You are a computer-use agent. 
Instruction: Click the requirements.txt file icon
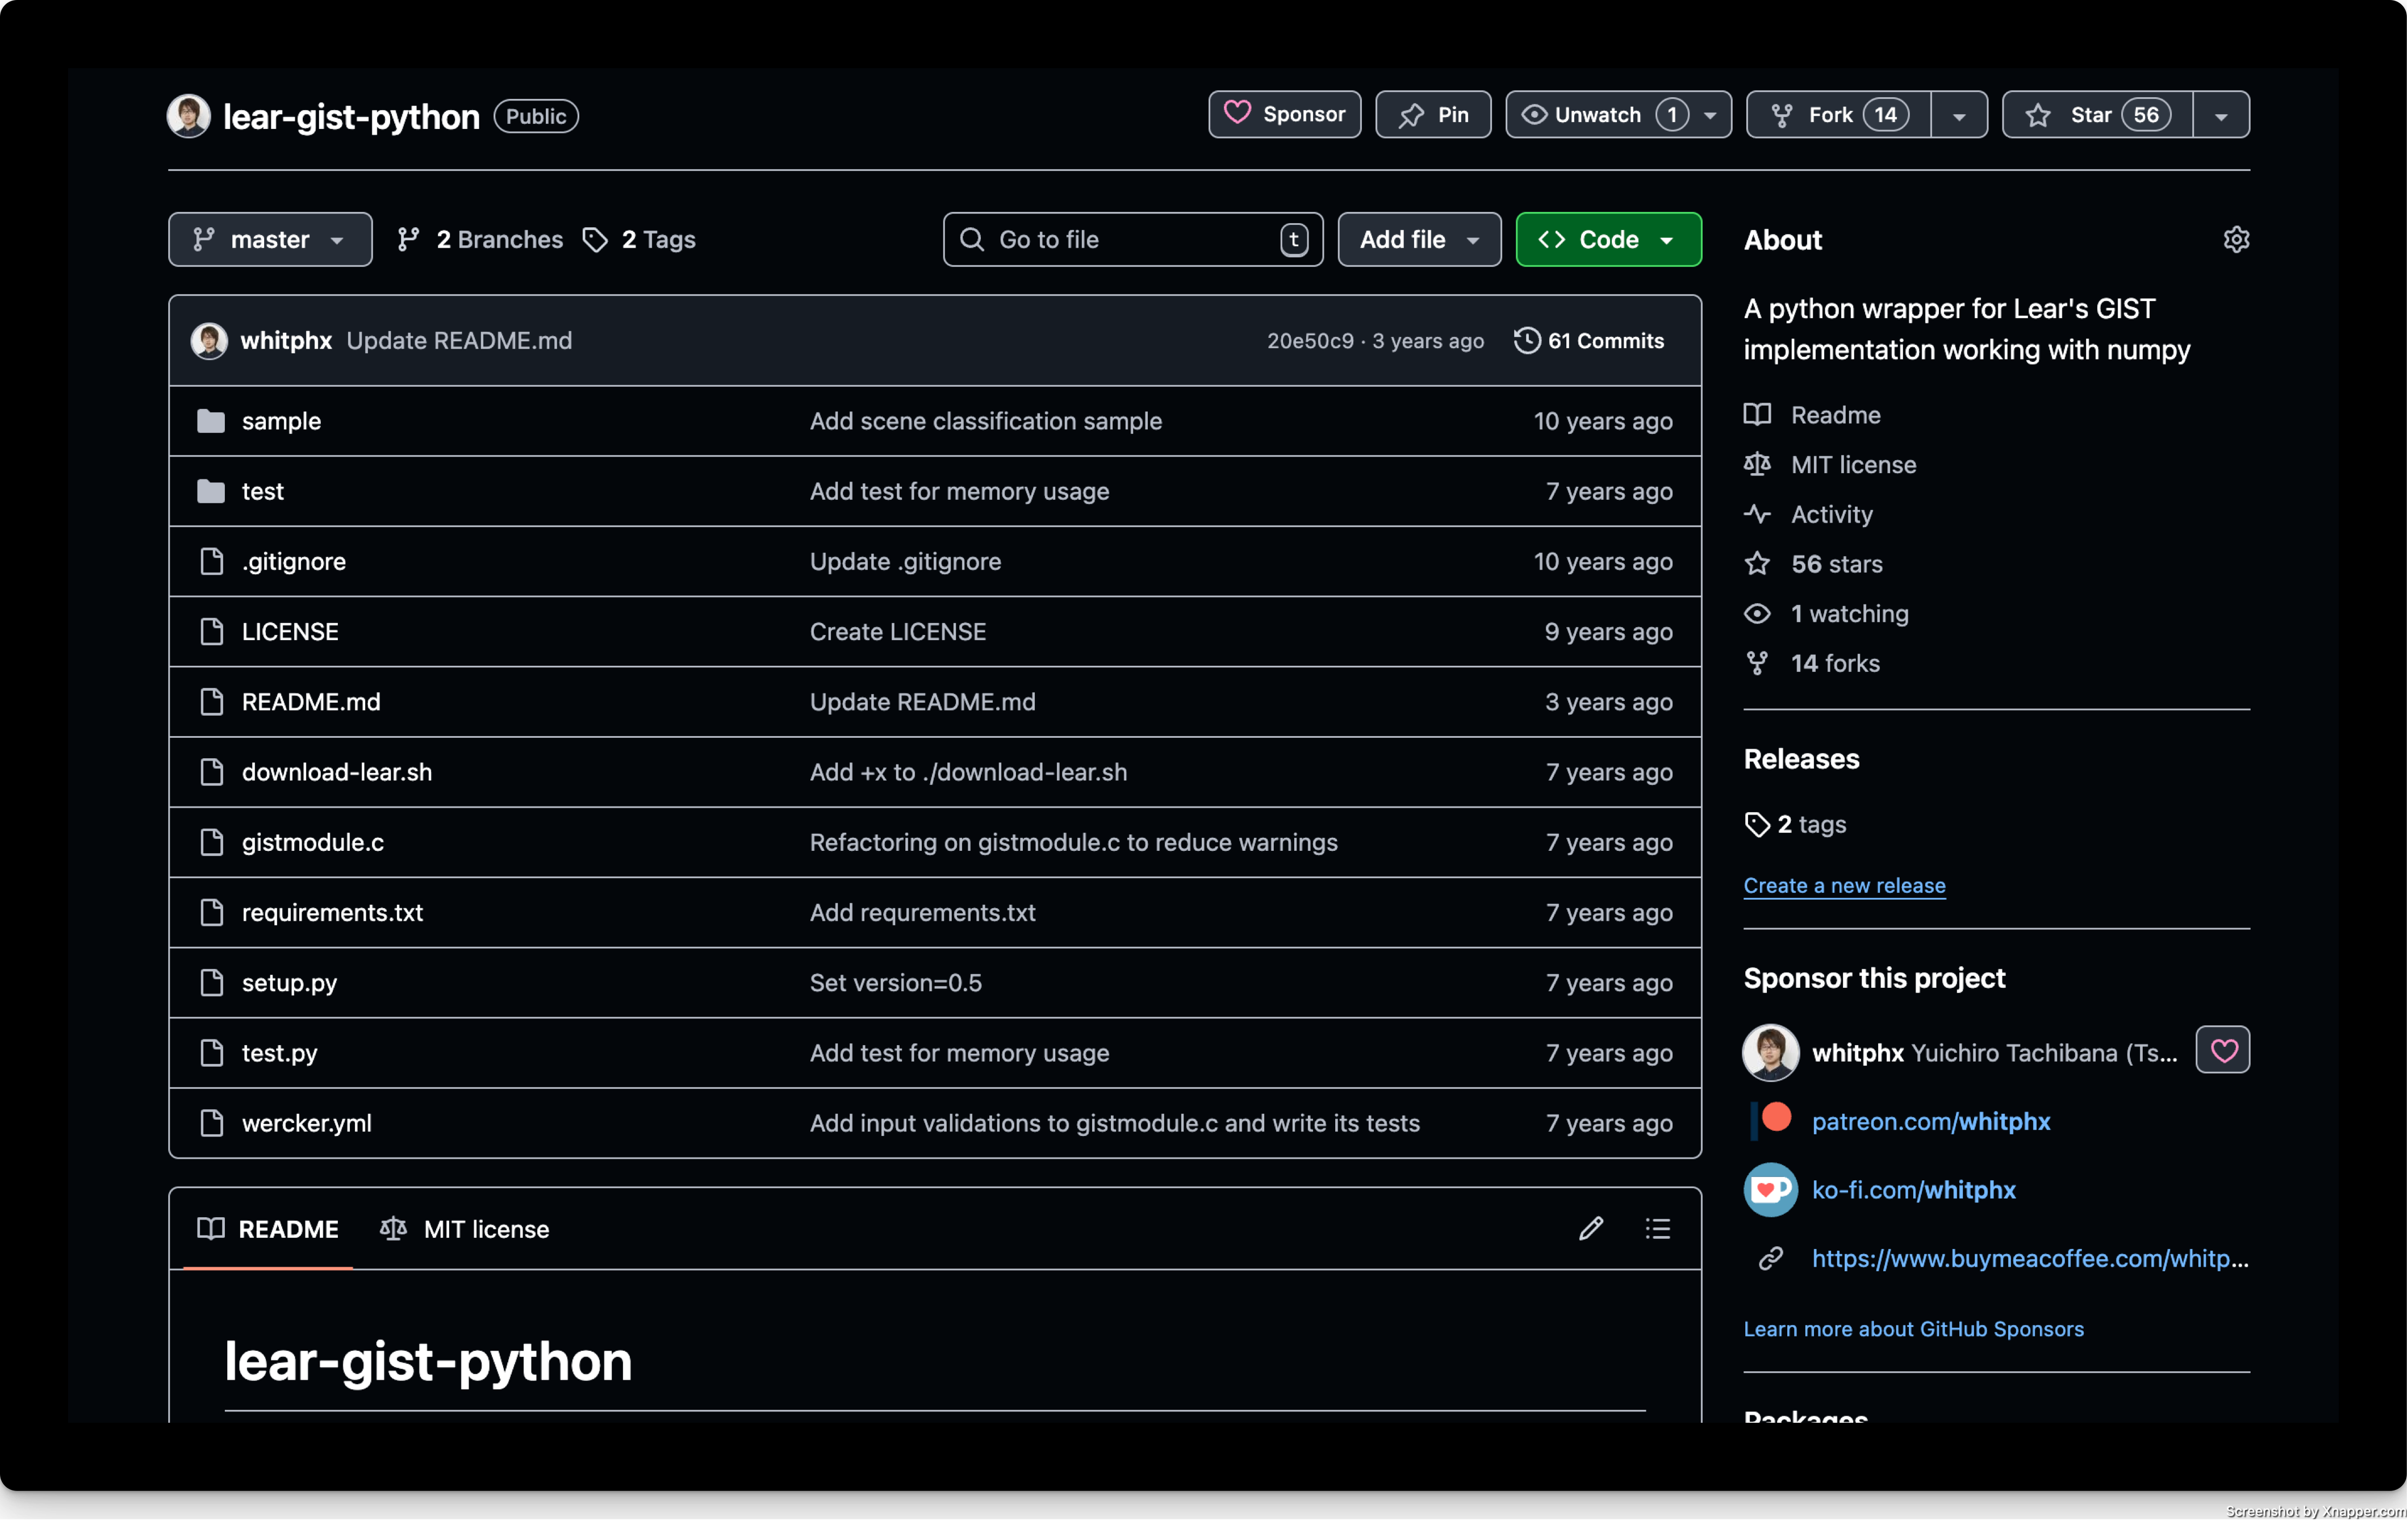point(212,913)
